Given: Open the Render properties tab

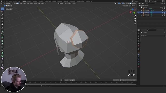Looking at the screenshot, I should (139, 36).
